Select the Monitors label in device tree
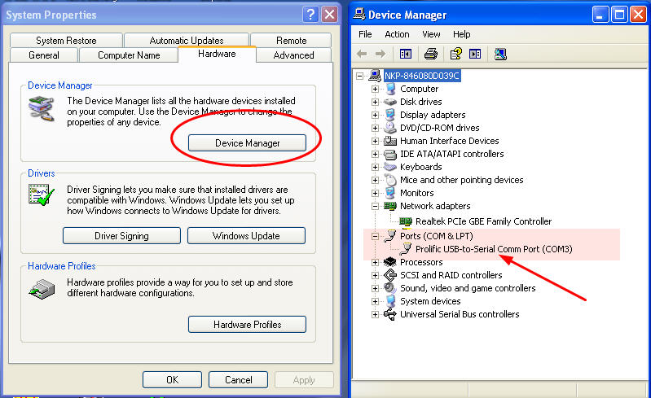Viewport: 651px width, 398px height. 417,193
